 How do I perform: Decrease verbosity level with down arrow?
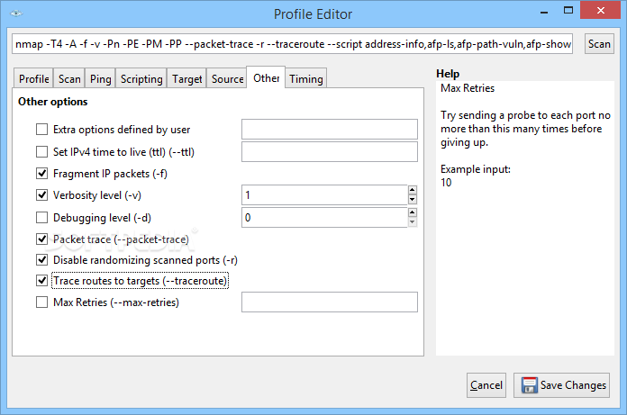[413, 199]
